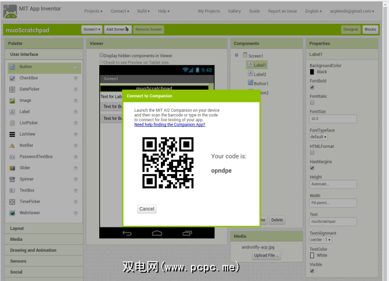Click the Upload File button

point(266,255)
